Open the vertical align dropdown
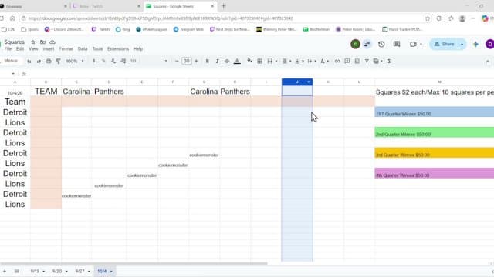The width and height of the screenshot is (494, 277). click(299, 62)
